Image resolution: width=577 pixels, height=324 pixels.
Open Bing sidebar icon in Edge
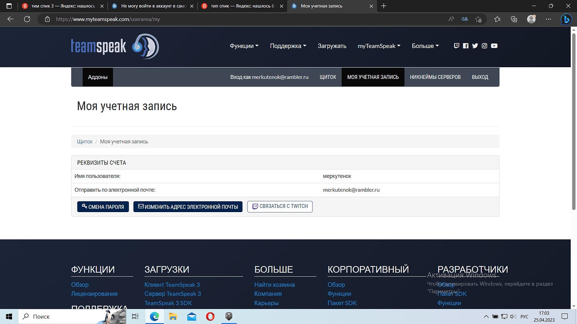pyautogui.click(x=566, y=19)
